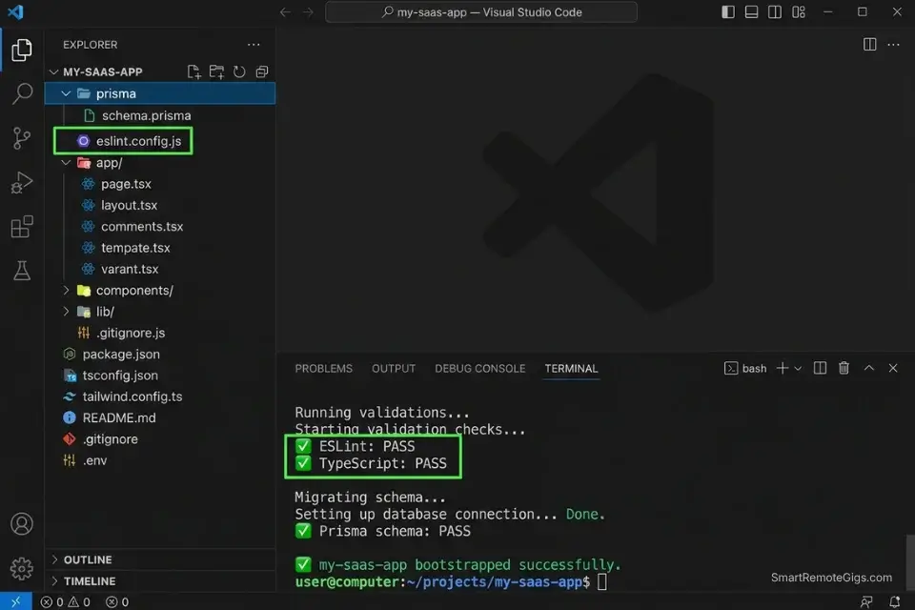The height and width of the screenshot is (610, 915).
Task: Click the New File icon in explorer
Action: click(x=193, y=71)
